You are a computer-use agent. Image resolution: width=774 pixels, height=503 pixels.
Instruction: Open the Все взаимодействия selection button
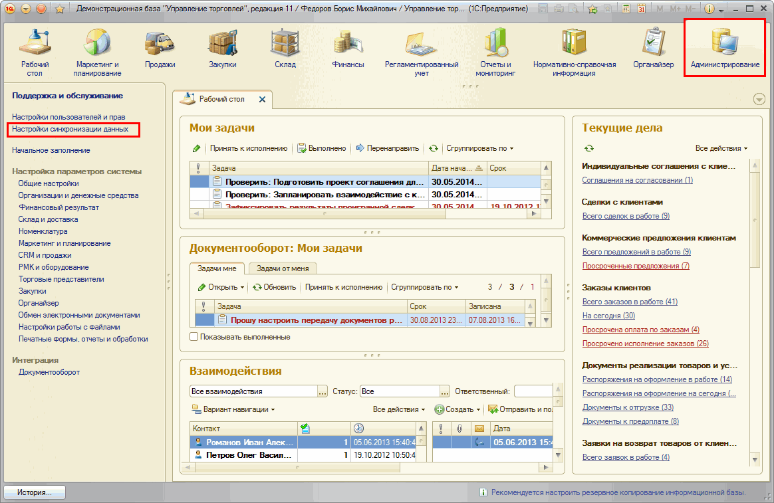[322, 391]
